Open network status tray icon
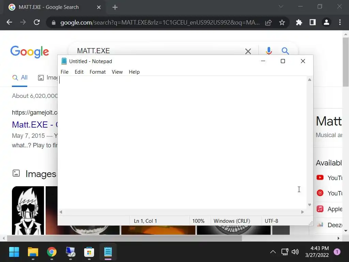 click(x=285, y=252)
